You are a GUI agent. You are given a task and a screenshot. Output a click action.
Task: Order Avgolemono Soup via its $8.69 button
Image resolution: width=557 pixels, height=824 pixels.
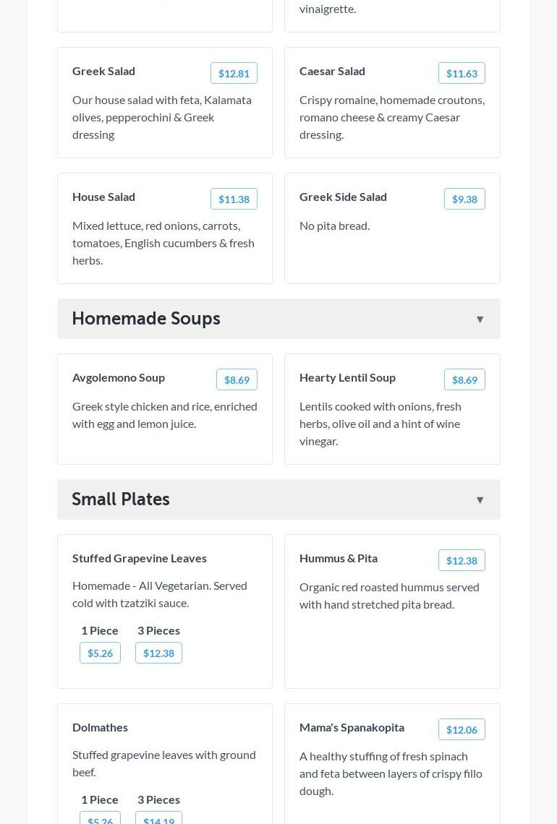point(237,379)
